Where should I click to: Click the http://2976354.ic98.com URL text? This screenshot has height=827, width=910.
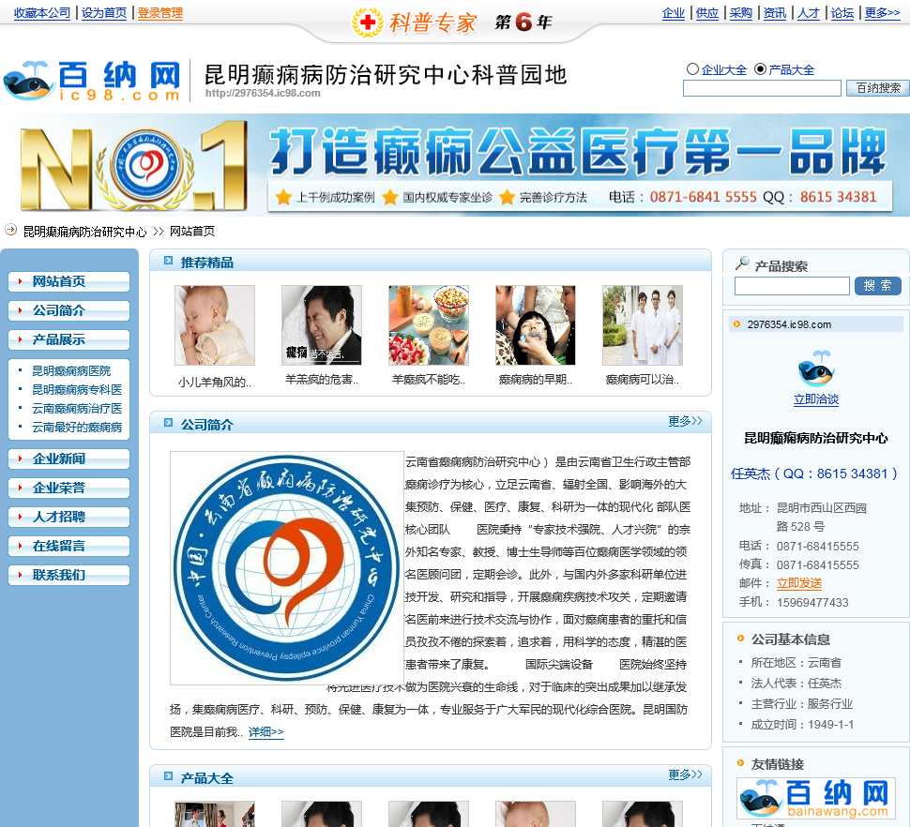click(x=263, y=93)
